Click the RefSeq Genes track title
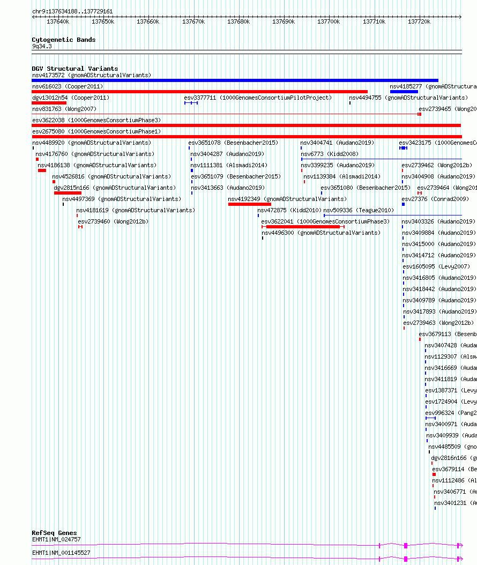Screen dimensions: 477x565 (54, 533)
